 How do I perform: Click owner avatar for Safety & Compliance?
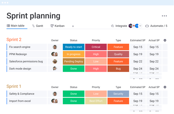tap(55, 94)
